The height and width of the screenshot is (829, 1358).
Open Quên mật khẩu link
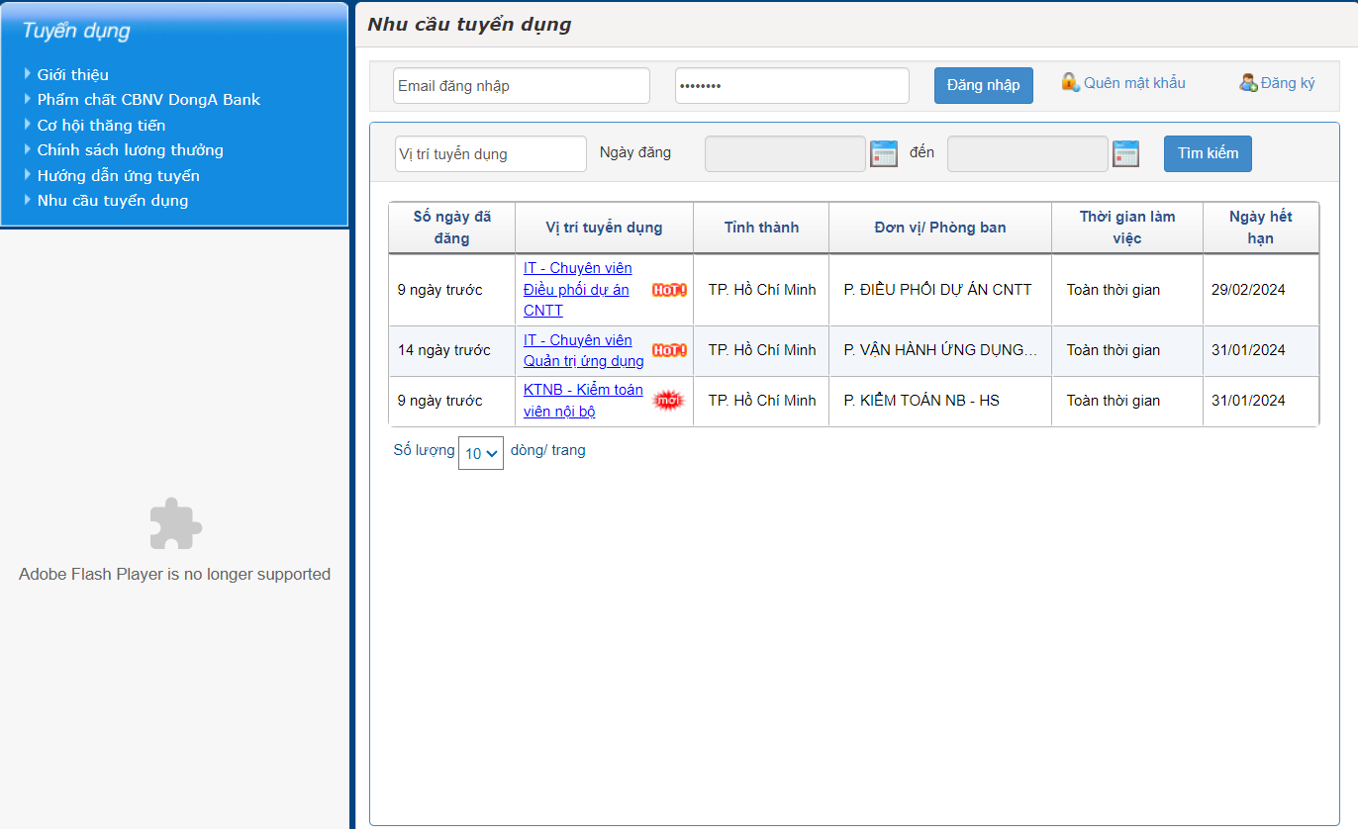pyautogui.click(x=1134, y=83)
